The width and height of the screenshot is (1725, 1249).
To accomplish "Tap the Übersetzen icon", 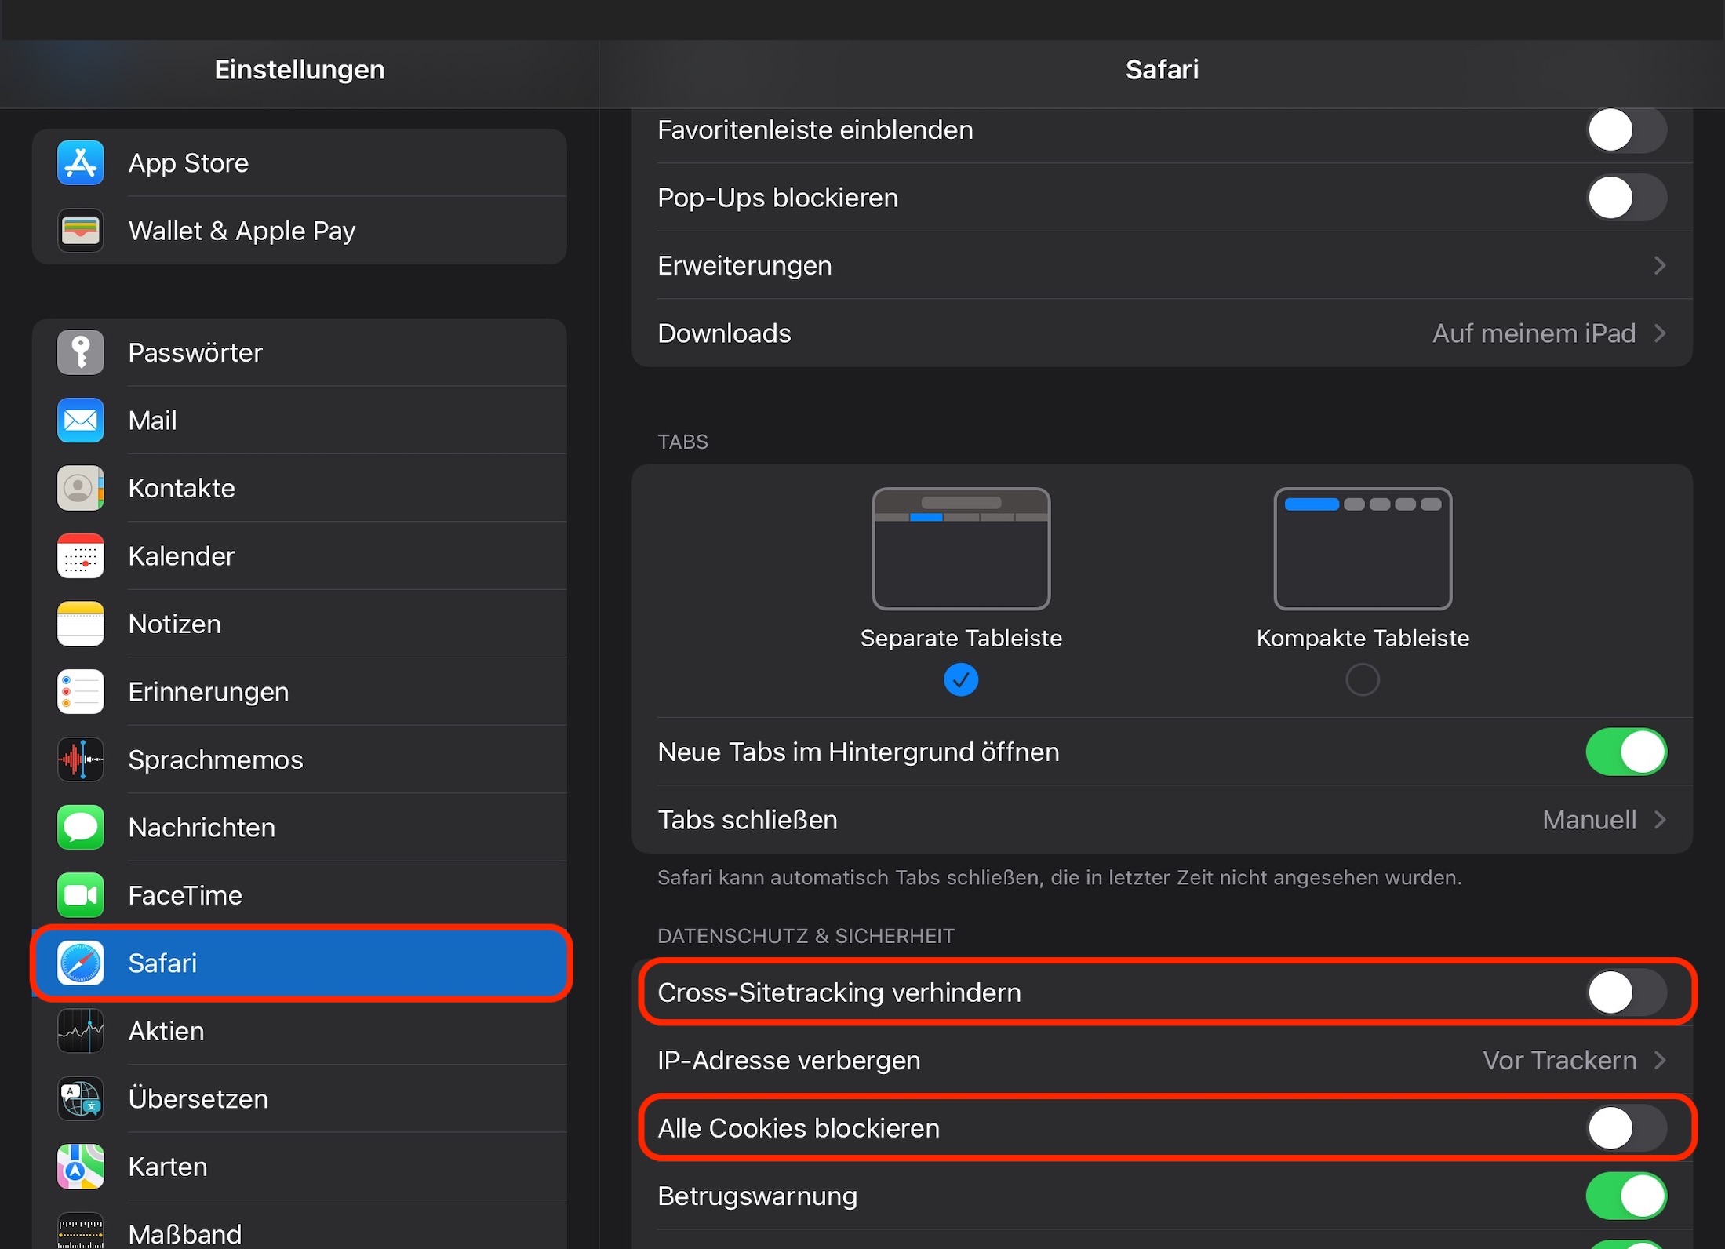I will pos(80,1099).
